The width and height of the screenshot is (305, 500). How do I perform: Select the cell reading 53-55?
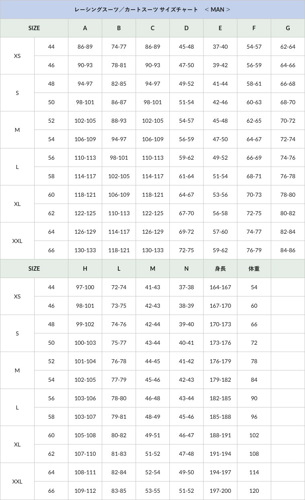click(152, 490)
